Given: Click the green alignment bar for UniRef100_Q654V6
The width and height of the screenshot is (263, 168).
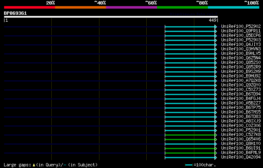Looking at the screenshot, I should 191,139.
